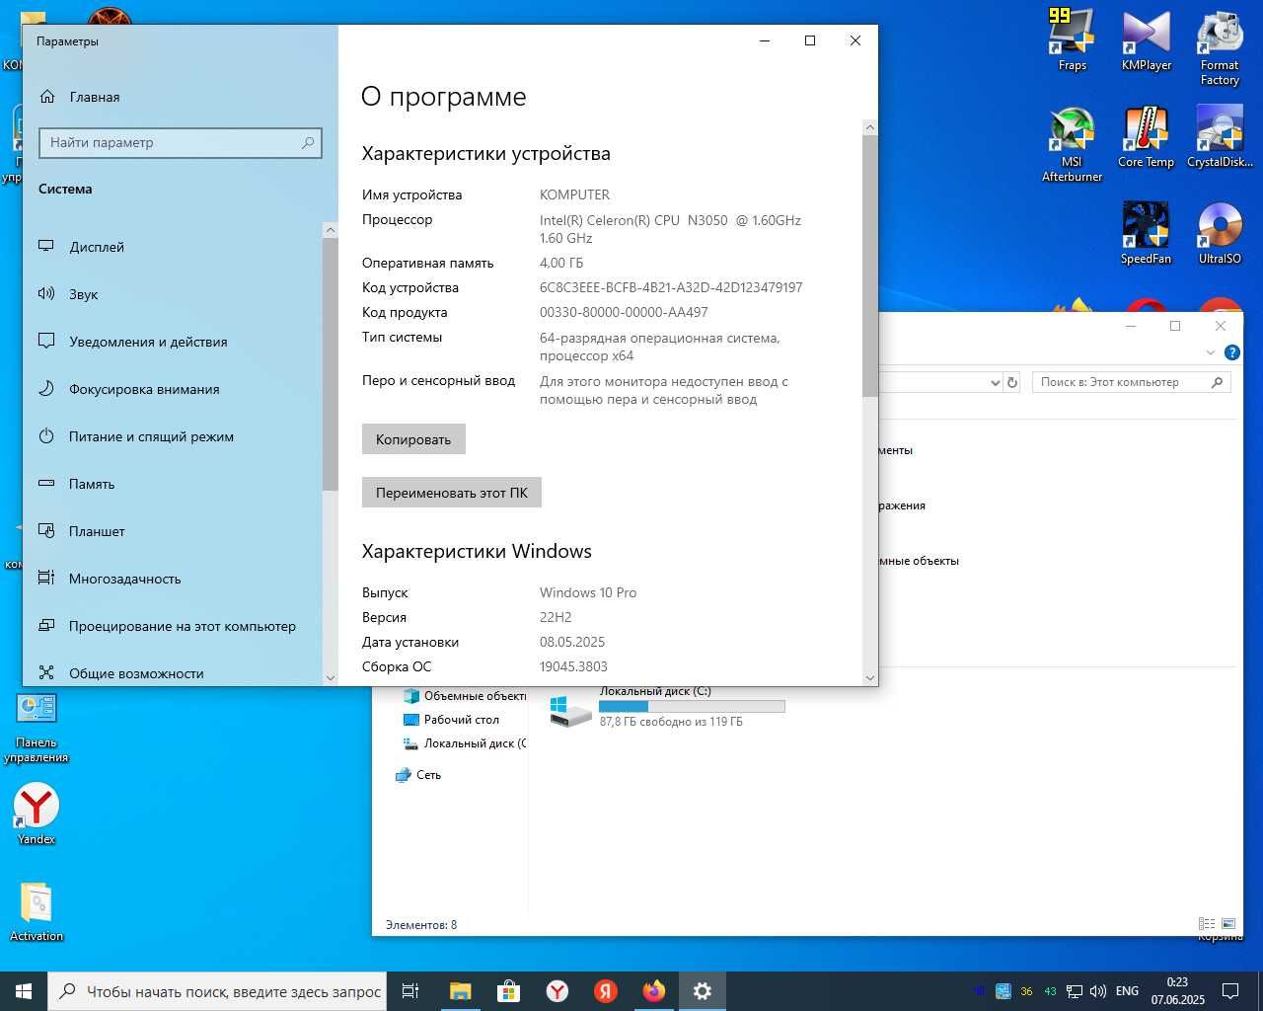Open CrystalDisk desktop shortcut
This screenshot has width=1263, height=1011.
click(x=1220, y=137)
